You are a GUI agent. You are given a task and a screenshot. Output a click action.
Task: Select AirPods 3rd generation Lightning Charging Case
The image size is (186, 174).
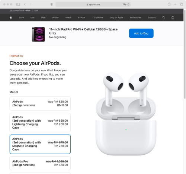[40, 122]
